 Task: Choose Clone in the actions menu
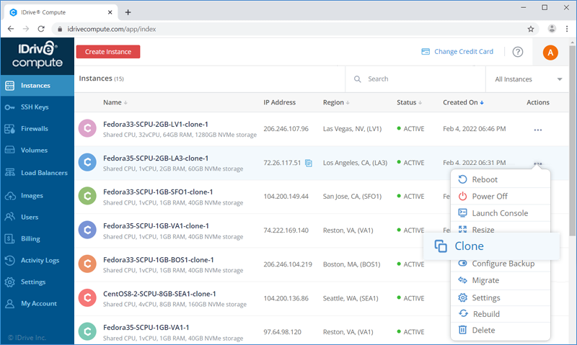tap(492, 246)
